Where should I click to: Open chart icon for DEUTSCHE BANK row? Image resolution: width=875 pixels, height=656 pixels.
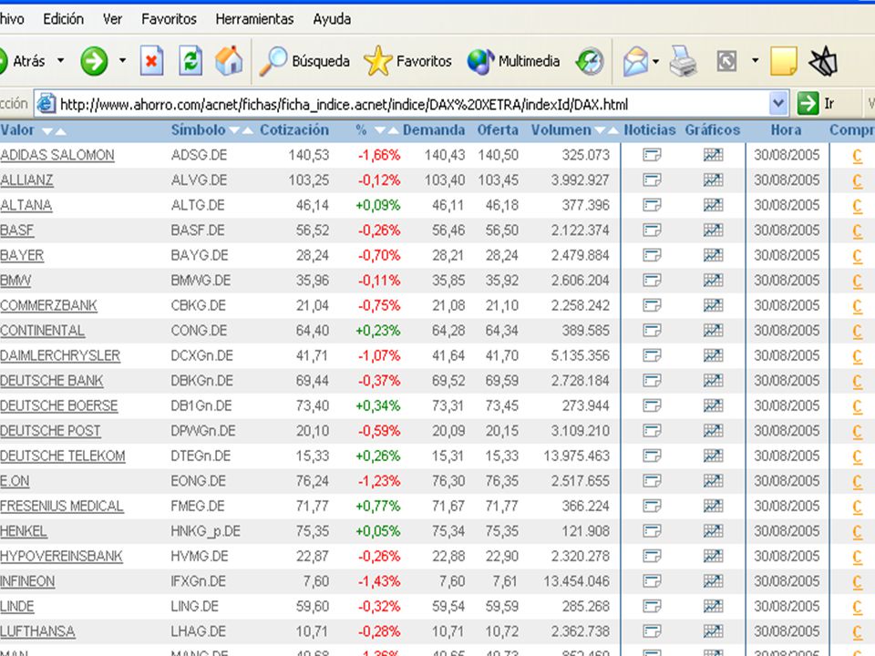(x=713, y=381)
